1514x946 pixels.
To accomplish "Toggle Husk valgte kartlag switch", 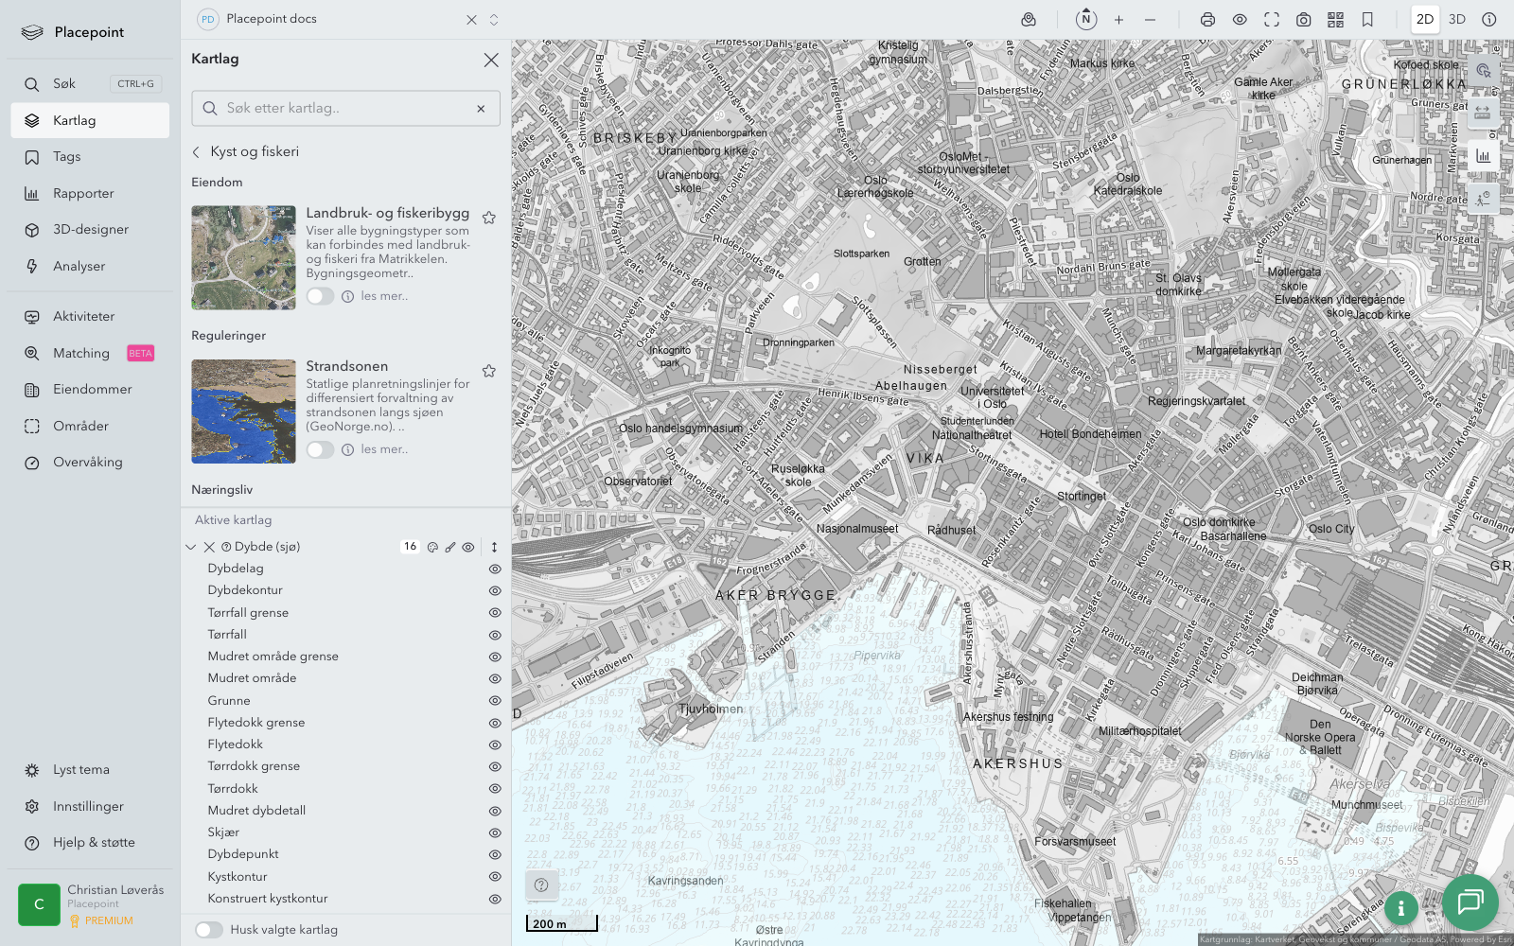I will pos(209,930).
